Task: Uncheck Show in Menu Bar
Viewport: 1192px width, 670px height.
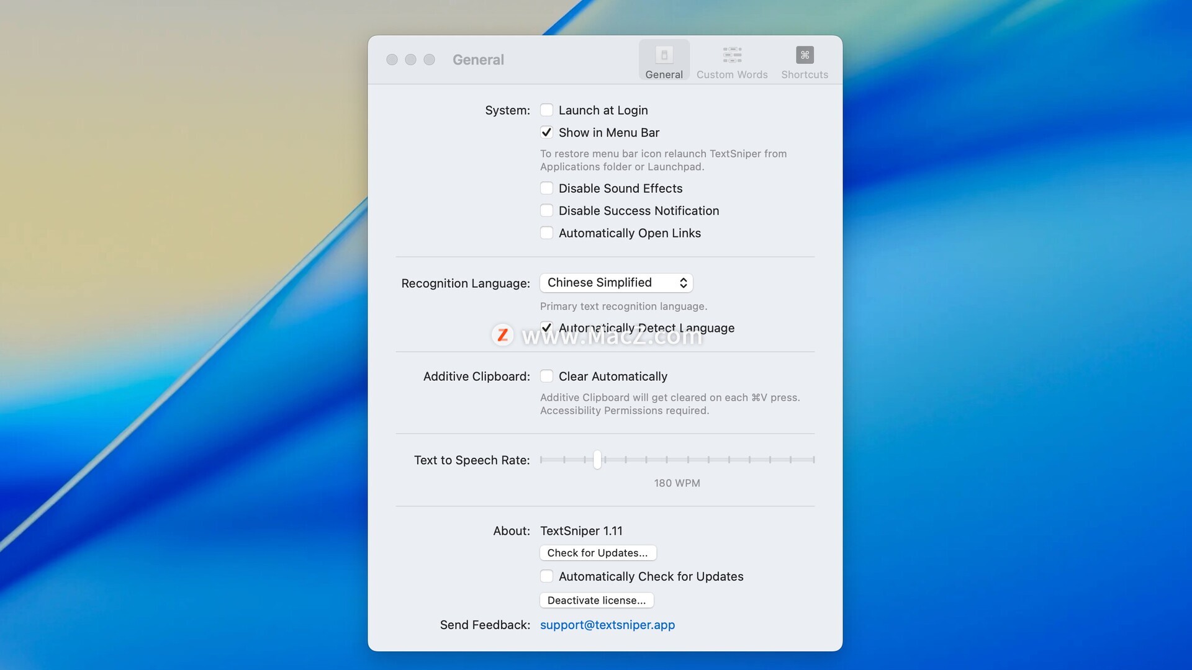Action: click(x=546, y=132)
